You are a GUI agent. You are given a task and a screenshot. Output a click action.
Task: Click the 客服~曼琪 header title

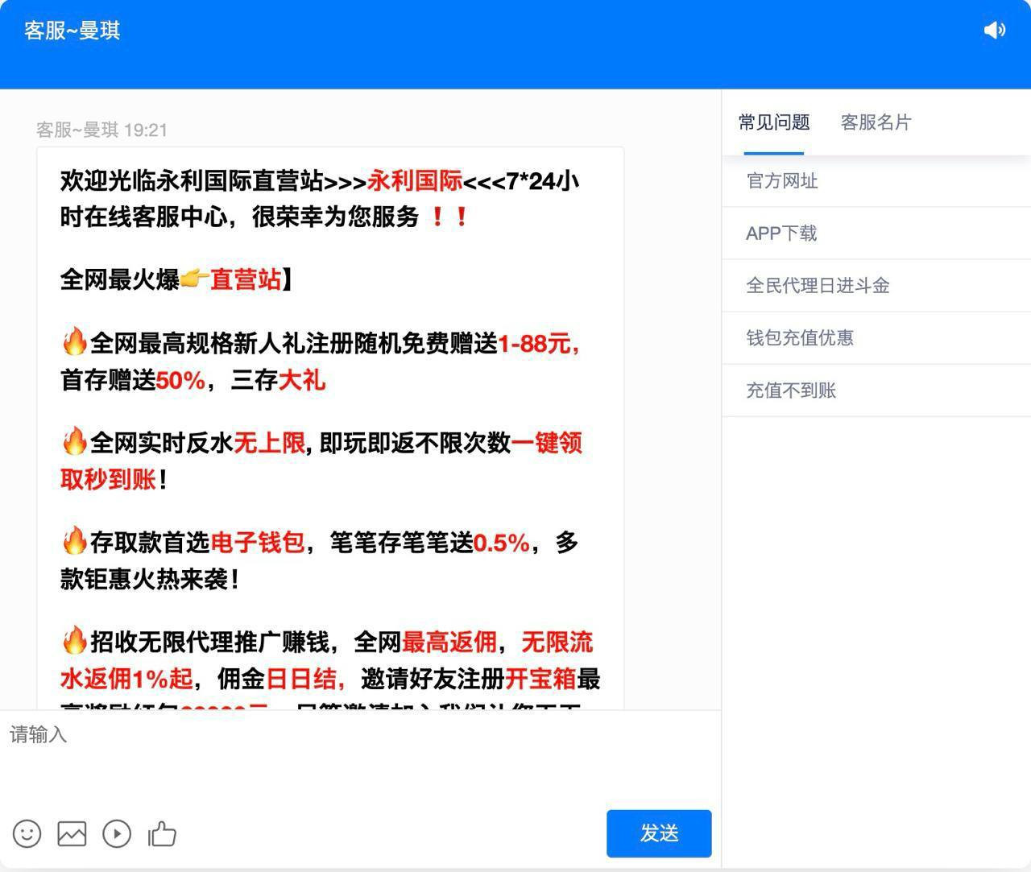pos(72,31)
